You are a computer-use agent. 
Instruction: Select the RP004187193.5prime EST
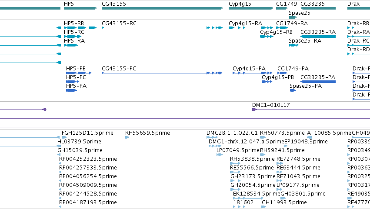pyautogui.click(x=60, y=207)
